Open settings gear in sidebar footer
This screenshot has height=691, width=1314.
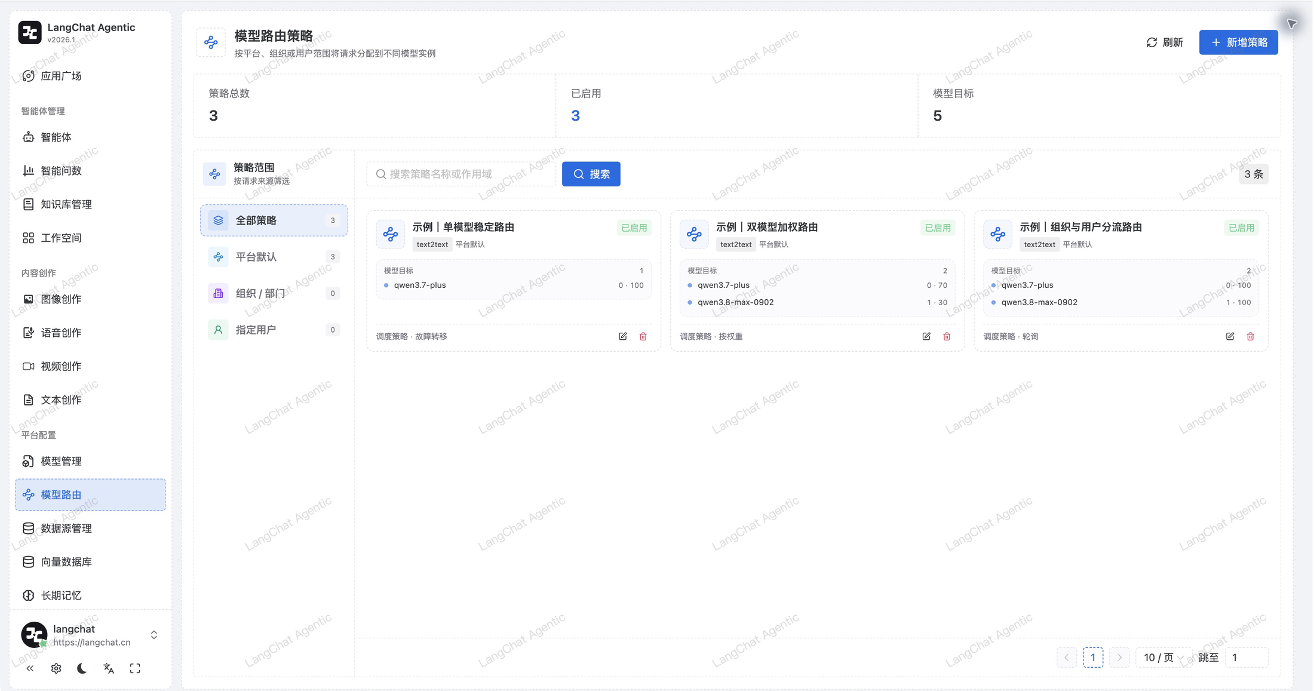click(56, 668)
